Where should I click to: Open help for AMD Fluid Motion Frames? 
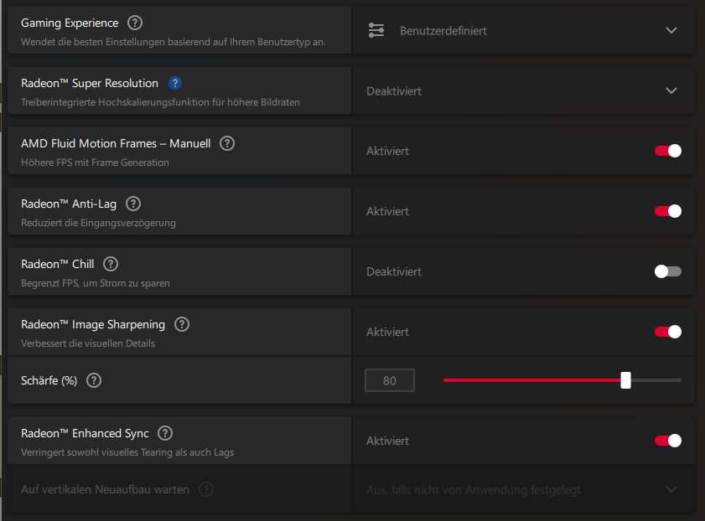pyautogui.click(x=227, y=143)
